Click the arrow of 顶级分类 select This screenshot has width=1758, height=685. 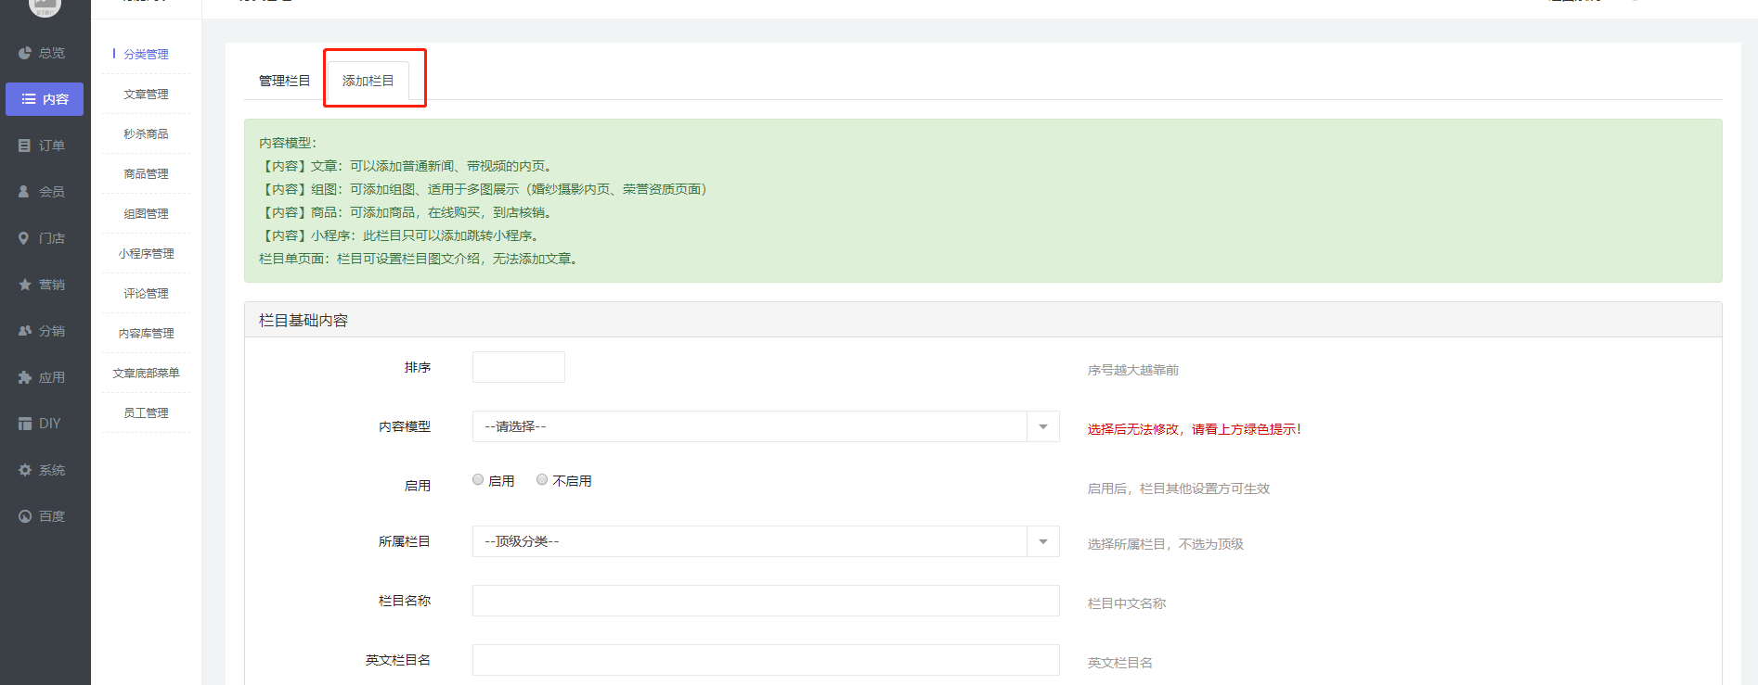point(1043,541)
